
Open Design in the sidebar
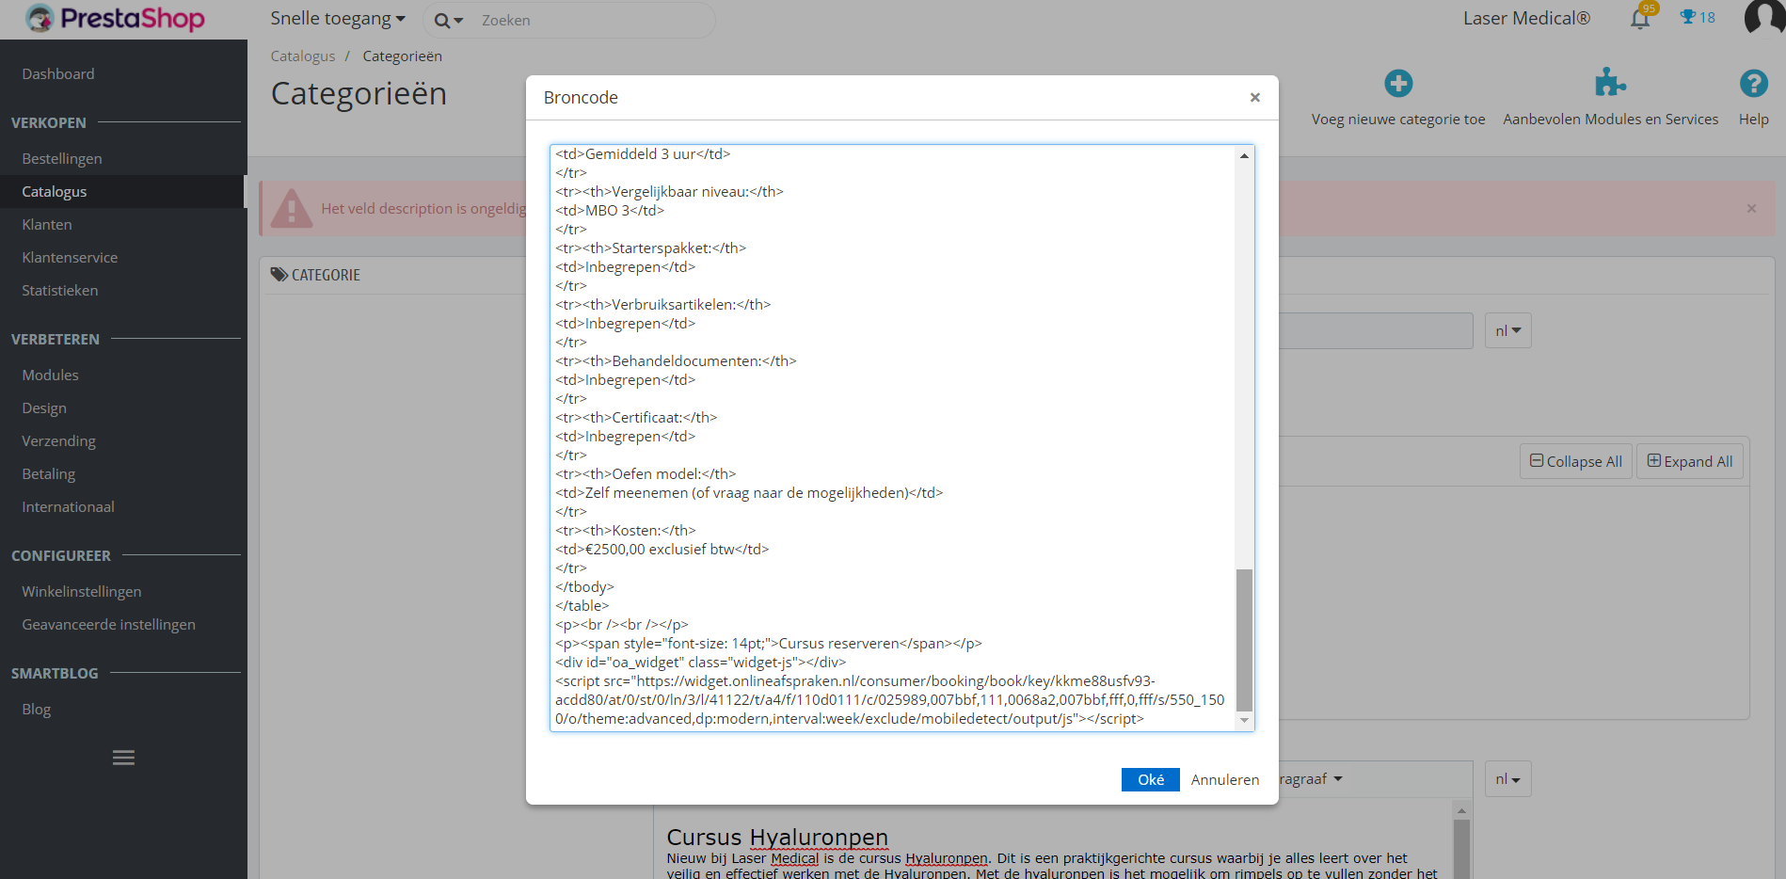44,408
